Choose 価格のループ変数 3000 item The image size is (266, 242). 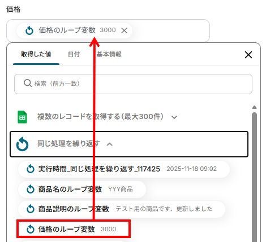(x=74, y=229)
